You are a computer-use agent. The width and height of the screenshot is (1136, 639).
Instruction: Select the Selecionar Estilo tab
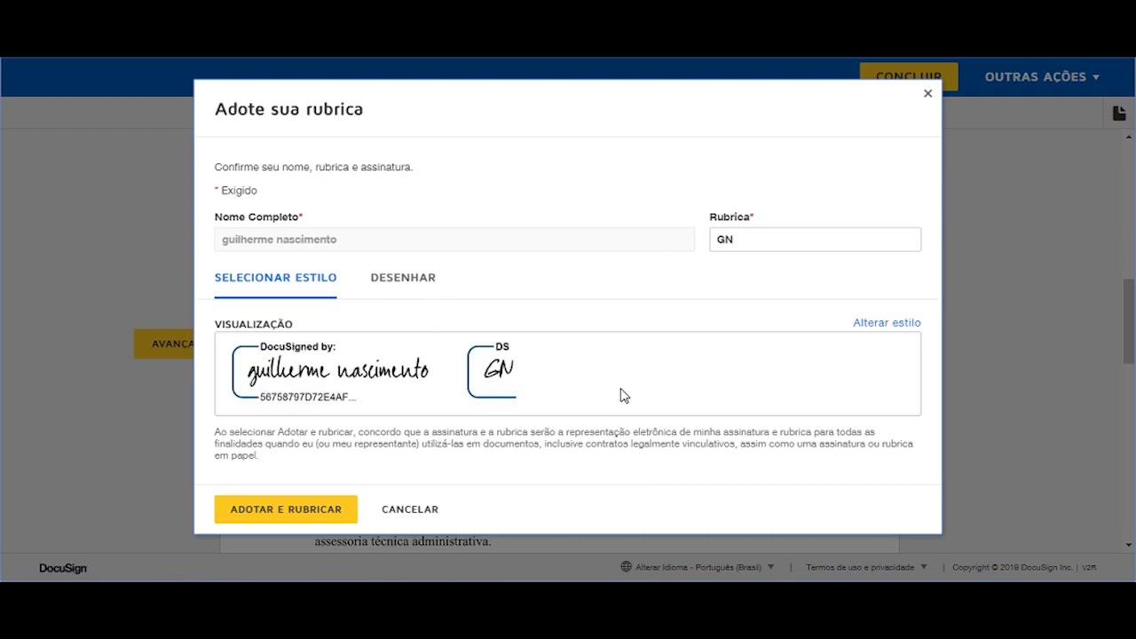(275, 278)
